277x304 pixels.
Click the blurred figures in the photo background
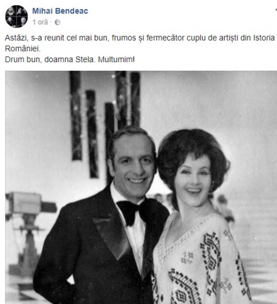[x=223, y=206]
